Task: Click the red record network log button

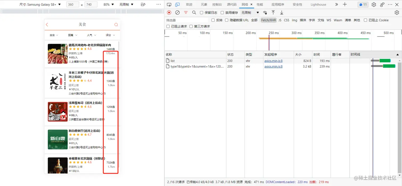Action: 169,12
